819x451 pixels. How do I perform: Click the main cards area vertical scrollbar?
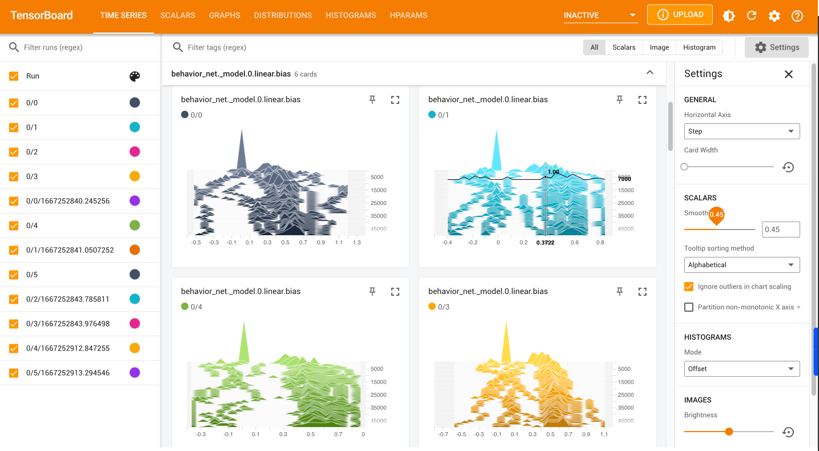[671, 127]
